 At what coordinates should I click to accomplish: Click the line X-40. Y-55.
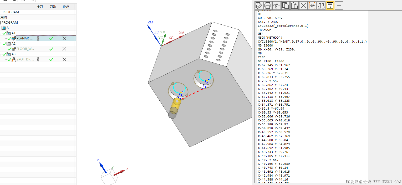(x=268, y=160)
